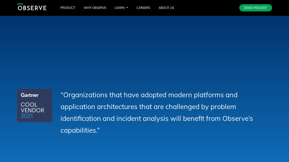Open the Product page

pos(68,8)
